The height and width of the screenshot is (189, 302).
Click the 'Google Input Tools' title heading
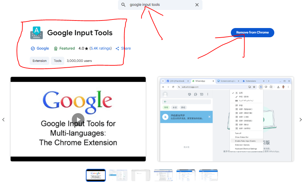click(80, 33)
